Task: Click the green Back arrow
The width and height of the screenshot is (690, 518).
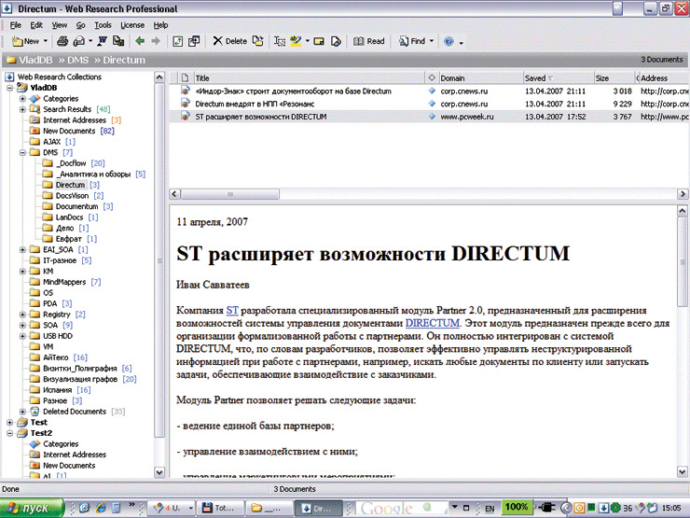Action: tap(140, 41)
